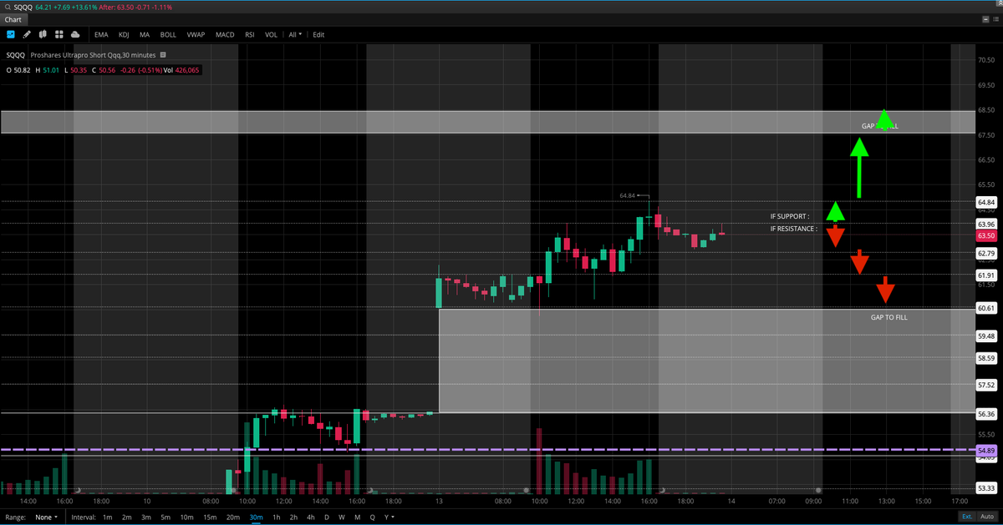The image size is (1003, 525).
Task: Click the Vol 426,065 readout
Action: [x=181, y=70]
